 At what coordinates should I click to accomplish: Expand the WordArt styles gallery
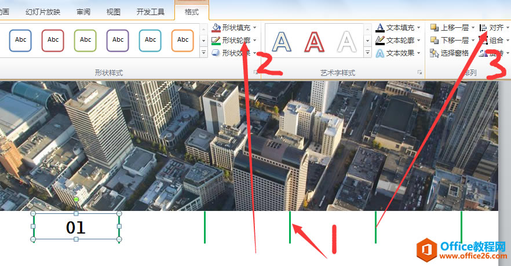point(367,52)
